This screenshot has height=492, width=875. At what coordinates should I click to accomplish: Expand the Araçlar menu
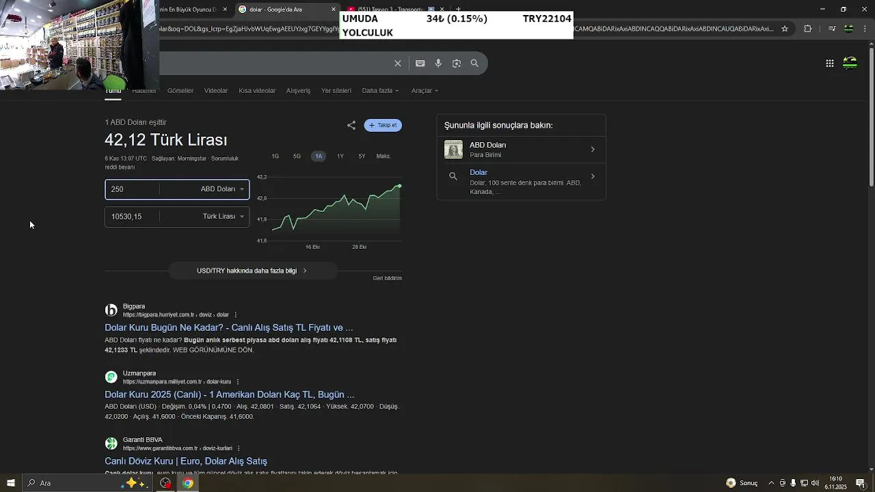point(425,91)
